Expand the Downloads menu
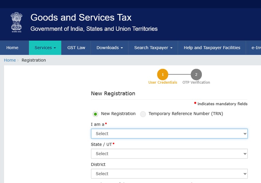 click(109, 48)
